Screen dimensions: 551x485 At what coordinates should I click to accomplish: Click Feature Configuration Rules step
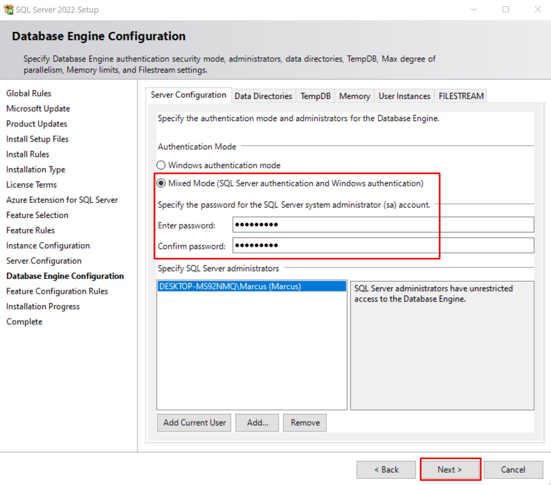pos(57,291)
